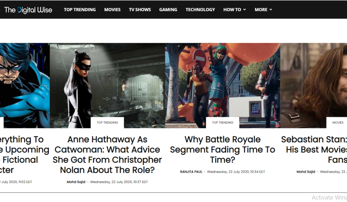Open The Digital Wise logo homepage
The width and height of the screenshot is (347, 202).
coord(28,10)
